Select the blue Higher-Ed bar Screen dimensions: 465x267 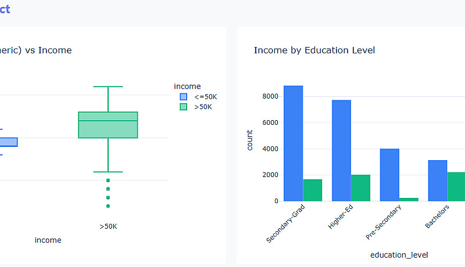click(x=341, y=150)
